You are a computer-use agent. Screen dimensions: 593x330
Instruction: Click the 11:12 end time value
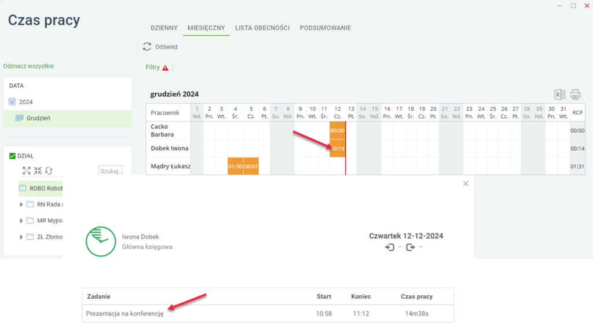(361, 314)
